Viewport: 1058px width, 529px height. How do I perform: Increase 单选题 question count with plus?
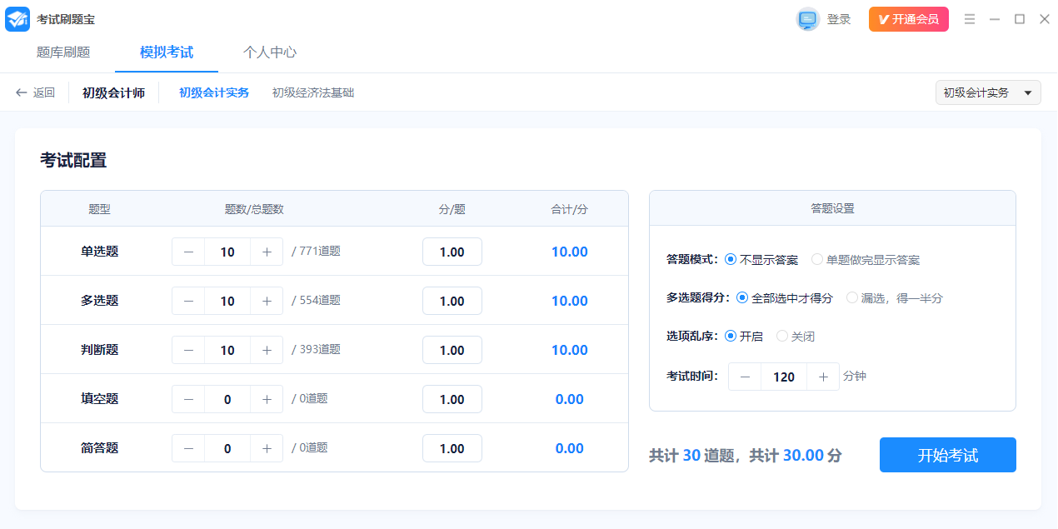[267, 252]
